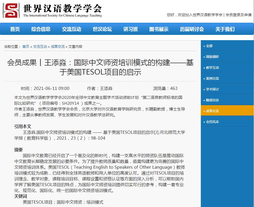Open 历届研讨会 in the navigation bar

(192, 29)
